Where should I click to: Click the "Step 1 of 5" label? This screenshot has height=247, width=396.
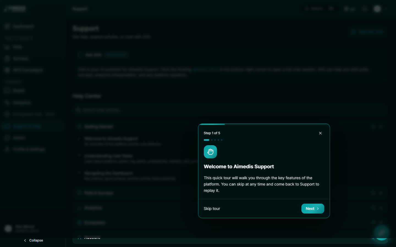click(x=212, y=133)
